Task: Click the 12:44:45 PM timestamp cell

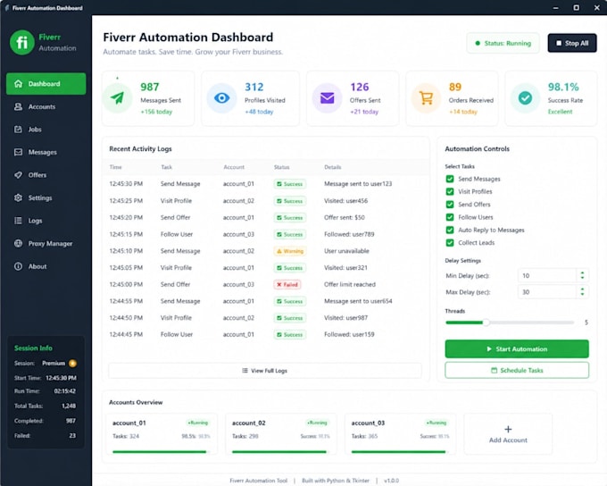Action: tap(126, 334)
